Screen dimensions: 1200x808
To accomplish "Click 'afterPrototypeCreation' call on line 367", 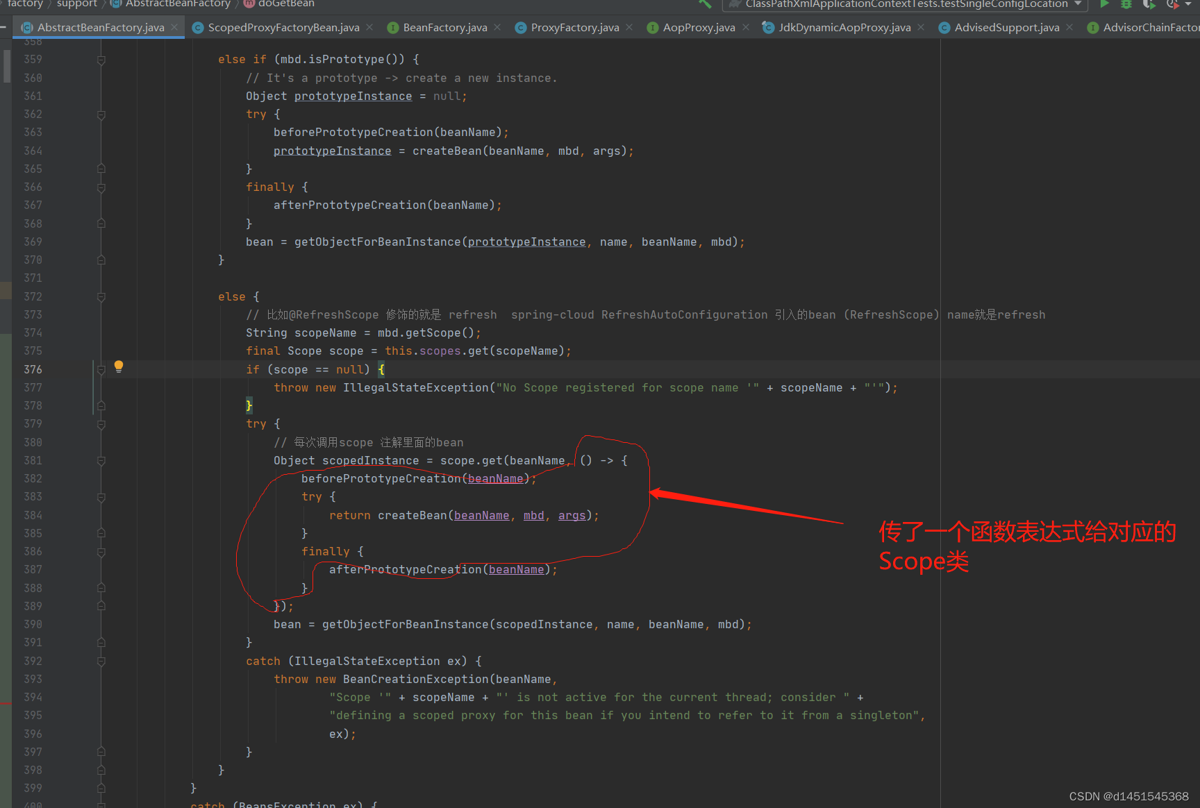I will tap(349, 205).
